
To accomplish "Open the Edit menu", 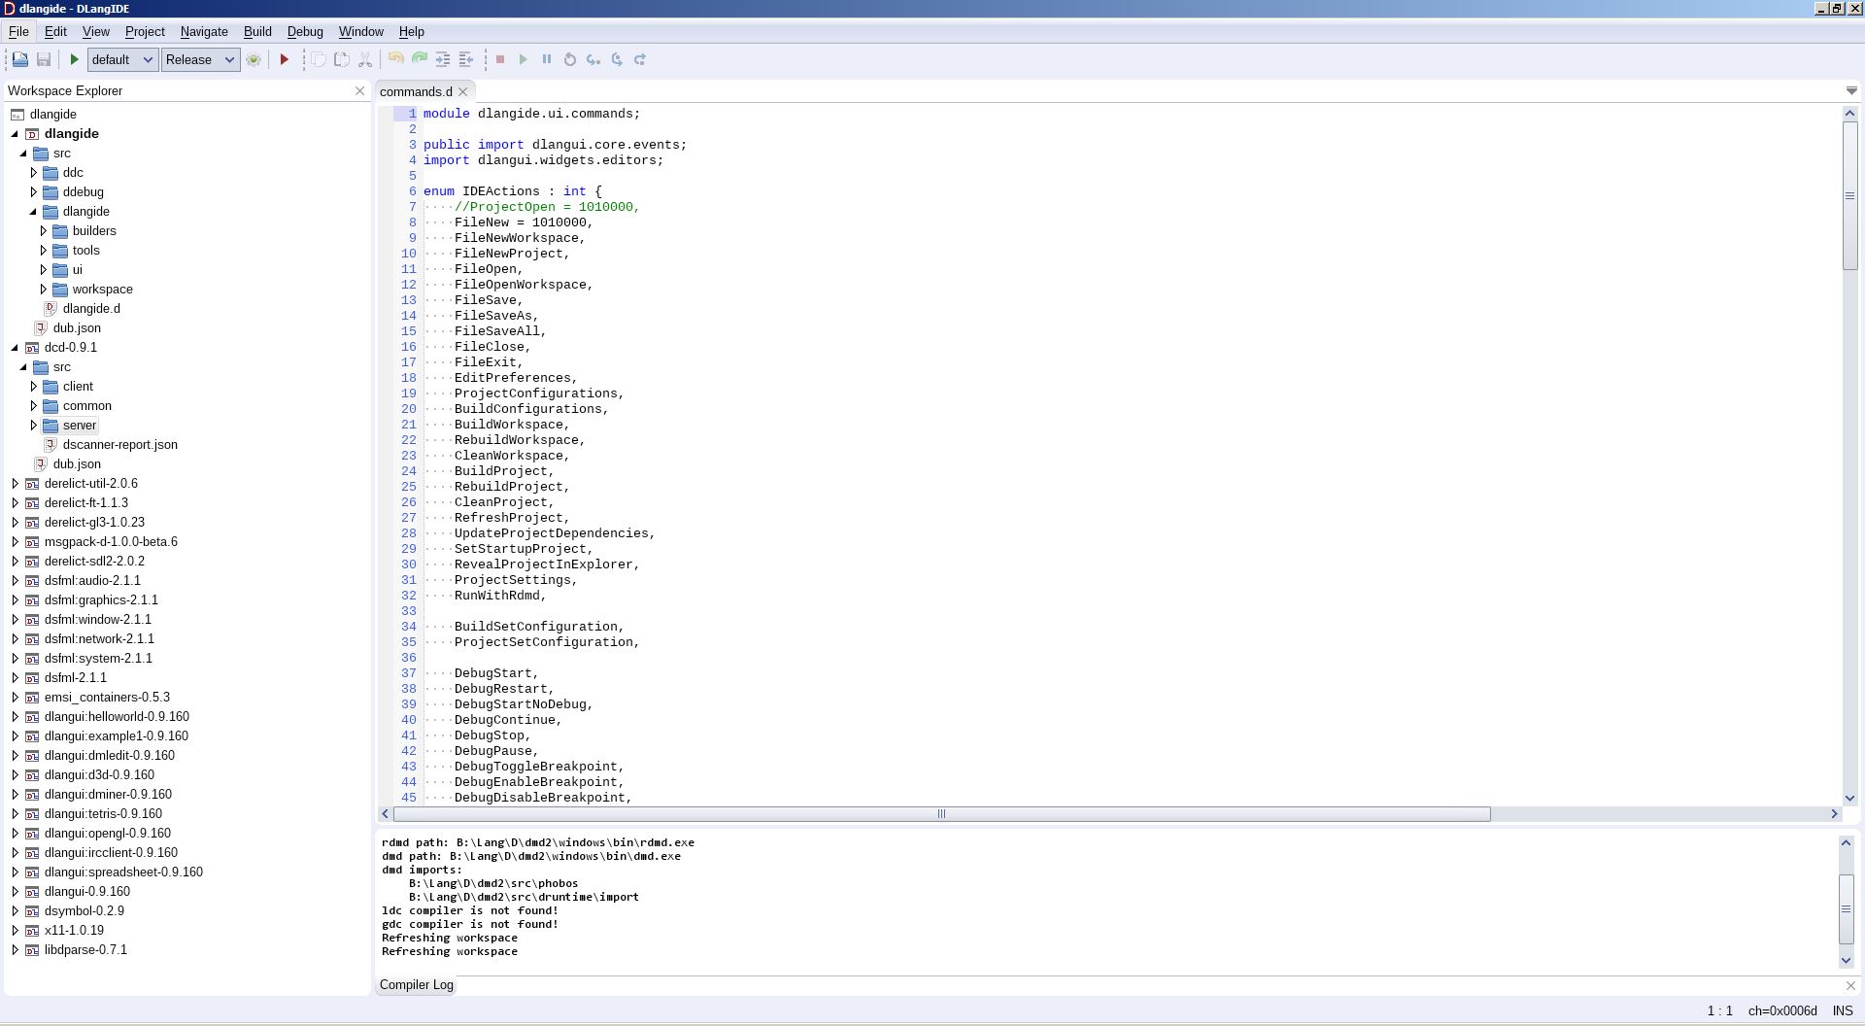I will [x=55, y=31].
